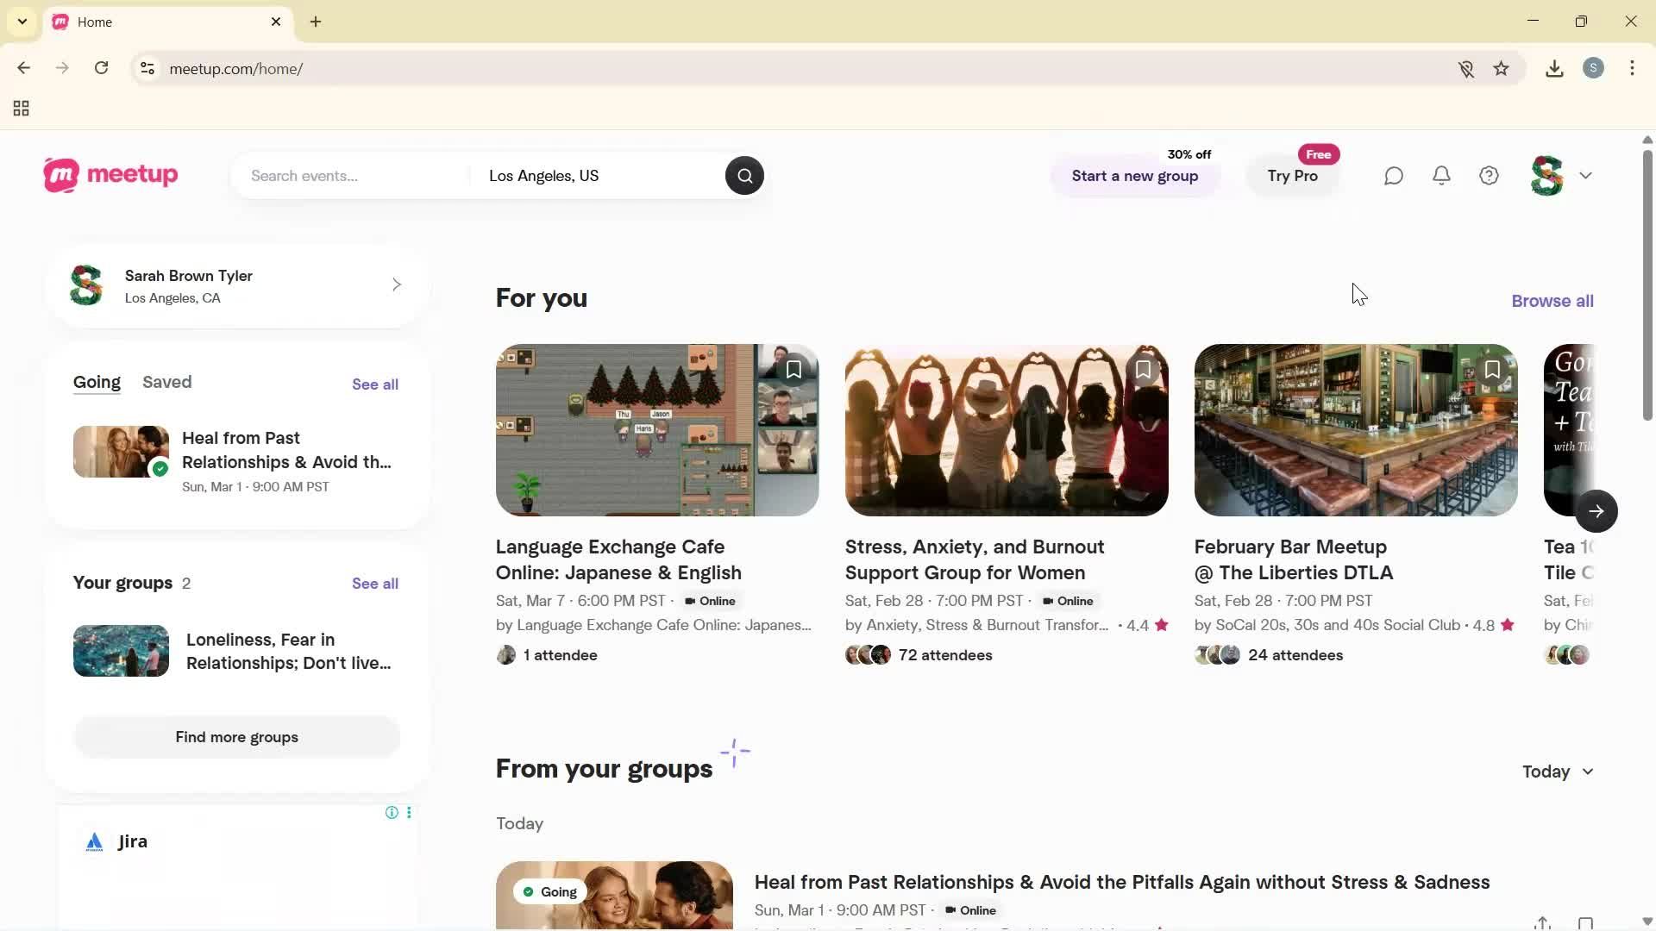Switch to the Saved tab
Screen dimensions: 1656x931
pos(166,382)
